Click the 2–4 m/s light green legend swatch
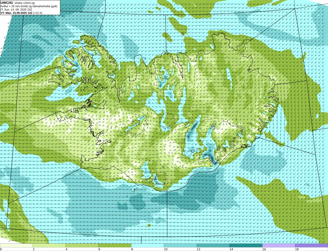 click(x=49, y=245)
